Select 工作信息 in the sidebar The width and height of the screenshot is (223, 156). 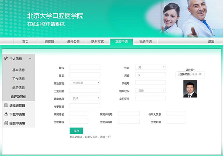(19, 79)
